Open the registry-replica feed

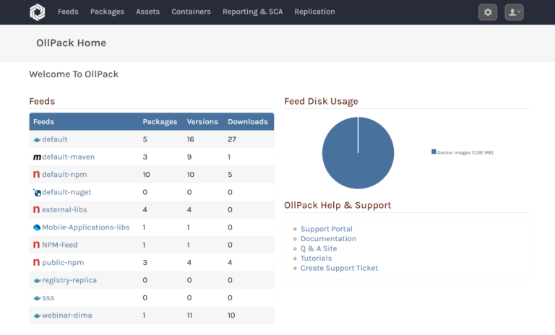[x=69, y=280]
